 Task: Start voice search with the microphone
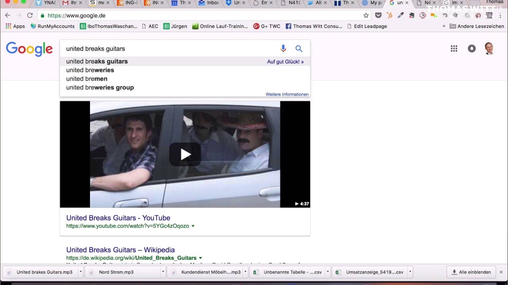(x=283, y=49)
